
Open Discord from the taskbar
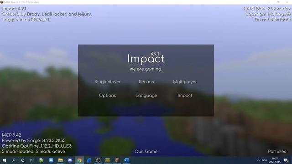pyautogui.click(x=70, y=160)
